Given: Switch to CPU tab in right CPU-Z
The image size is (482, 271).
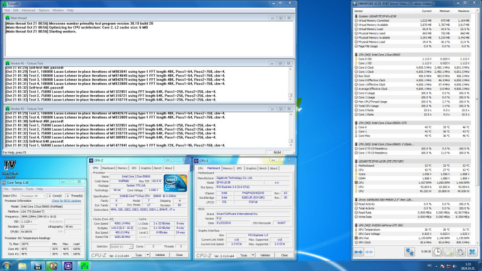Looking at the screenshot, I should 201,169.
